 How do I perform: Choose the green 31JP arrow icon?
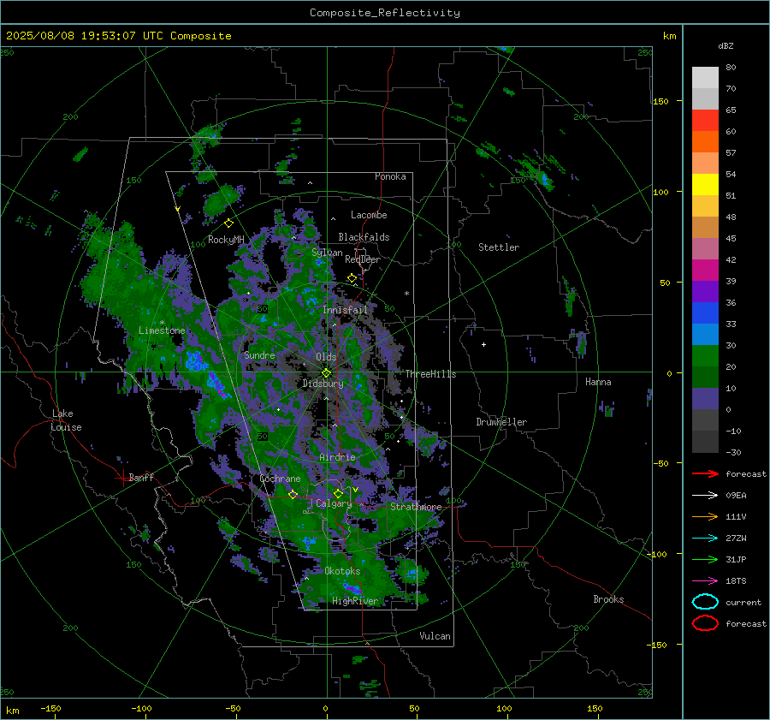[x=705, y=559]
